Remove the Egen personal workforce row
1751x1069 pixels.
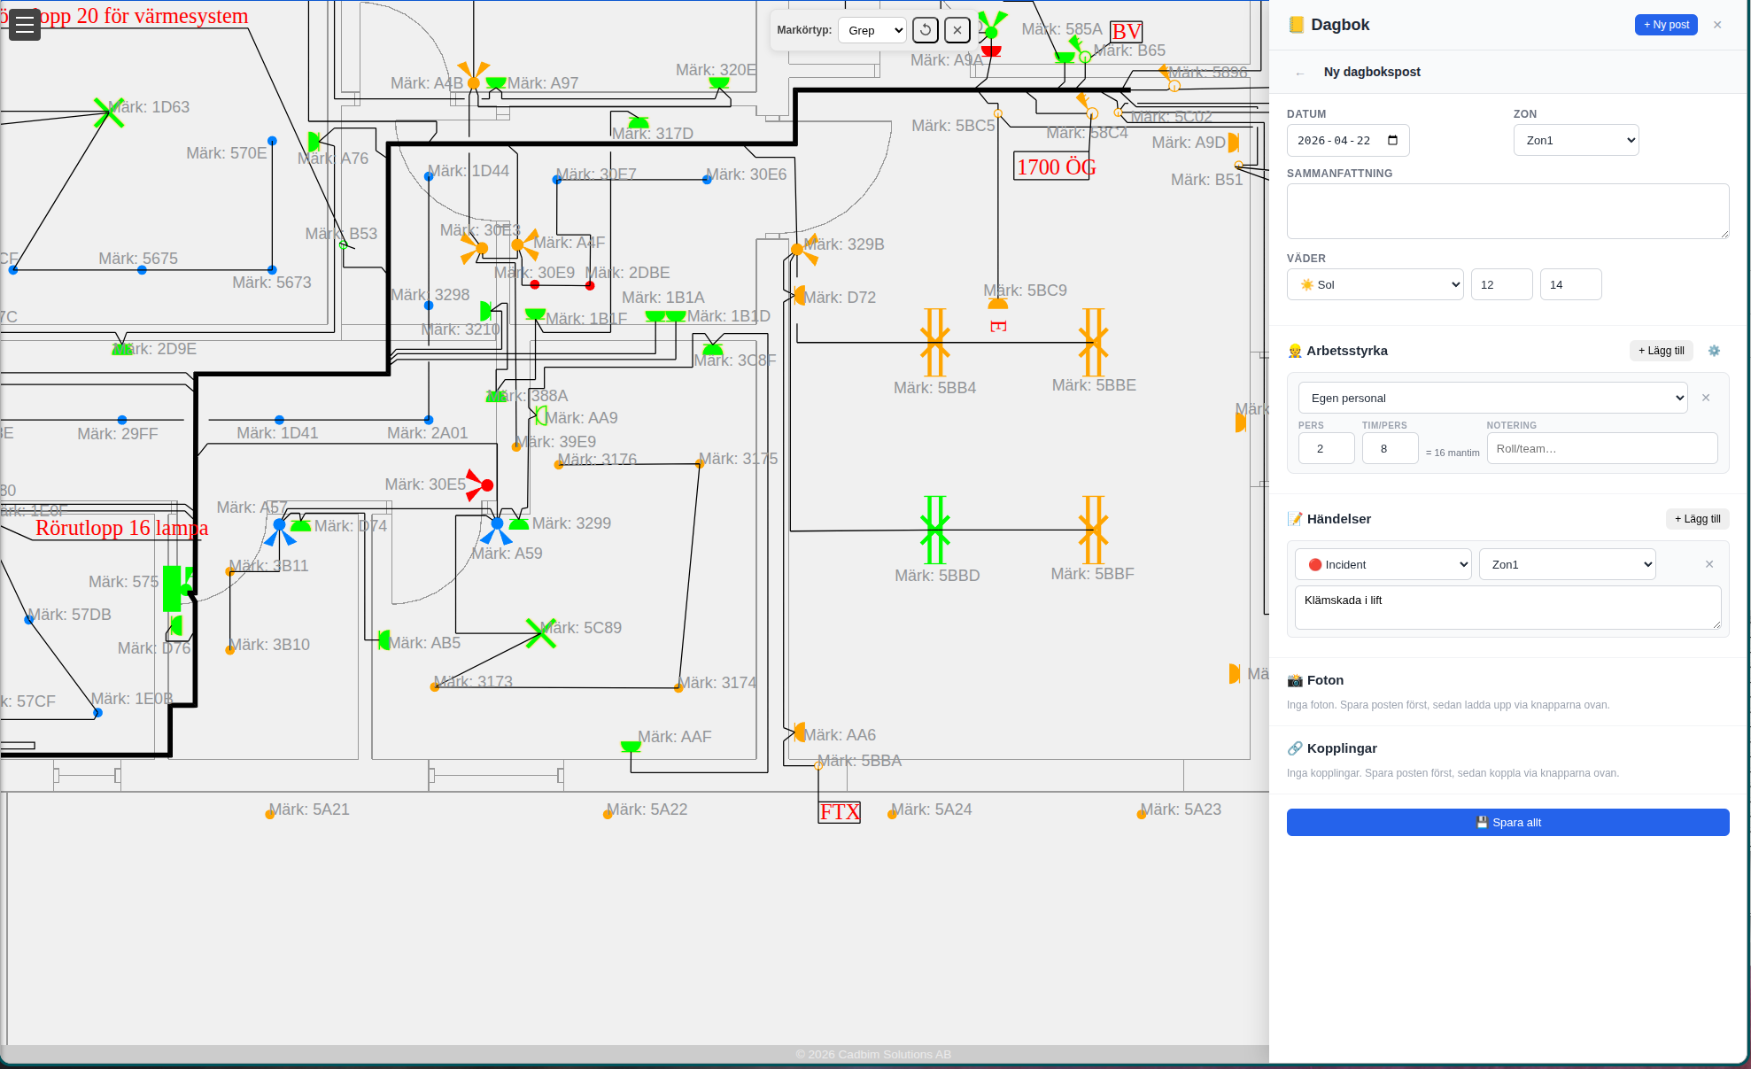click(x=1706, y=398)
